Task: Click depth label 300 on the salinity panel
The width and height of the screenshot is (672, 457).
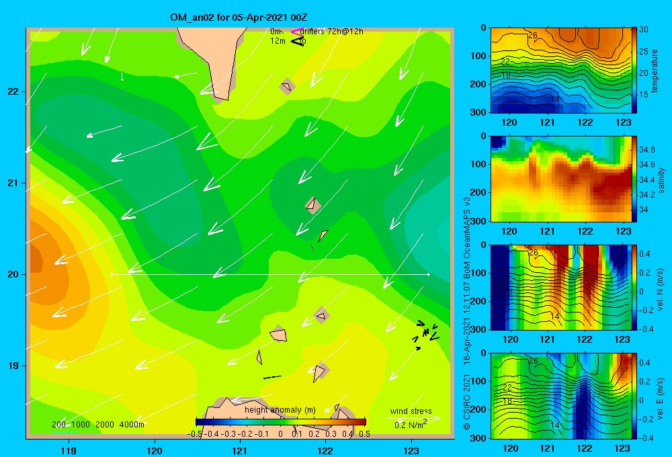Action: [480, 220]
